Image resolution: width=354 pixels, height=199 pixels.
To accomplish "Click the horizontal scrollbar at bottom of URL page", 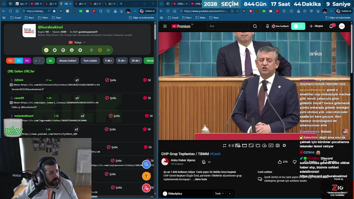I will pos(95,197).
